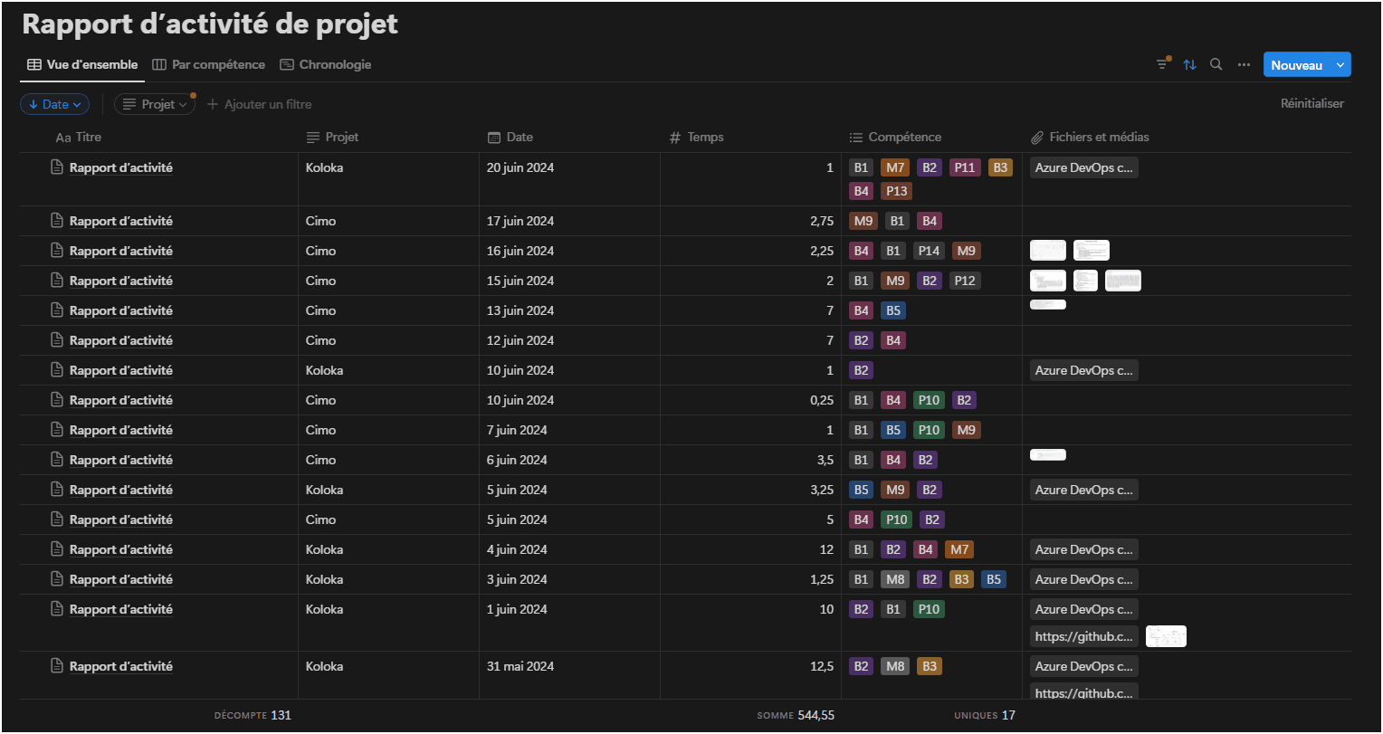This screenshot has height=734, width=1383.
Task: Click the page icon of the 12 juin 2024 row
Action: tap(57, 340)
